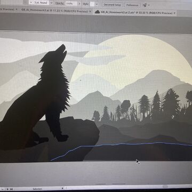This screenshot has width=192, height=192.
Task: Open the Style dropdown arrow
Action: click(x=97, y=4)
